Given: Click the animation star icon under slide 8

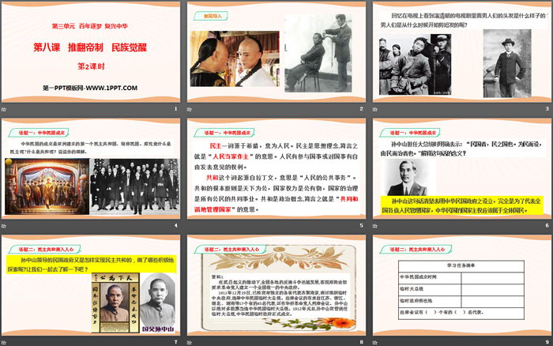Looking at the screenshot, I should pos(190,343).
